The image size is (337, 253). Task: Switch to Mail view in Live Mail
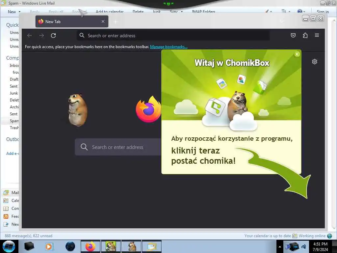tap(11, 192)
